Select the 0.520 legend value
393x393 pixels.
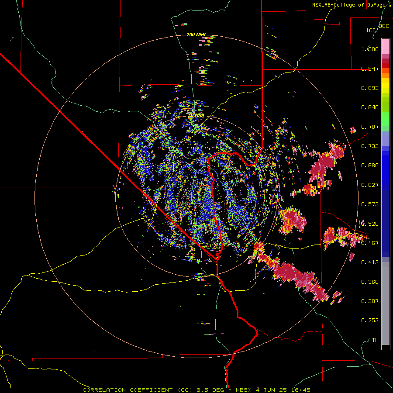coord(370,224)
